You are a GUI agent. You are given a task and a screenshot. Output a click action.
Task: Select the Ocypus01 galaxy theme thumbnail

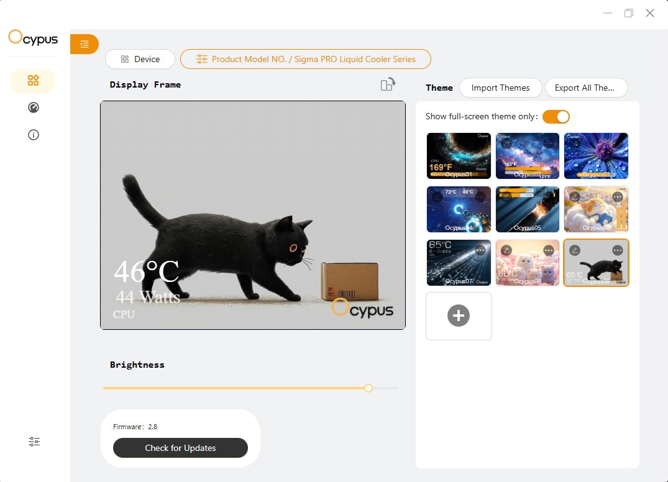pos(459,155)
